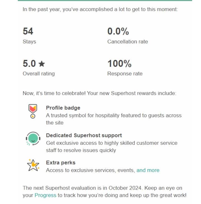Click the Cancellation rate label
The width and height of the screenshot is (201, 204).
click(128, 42)
